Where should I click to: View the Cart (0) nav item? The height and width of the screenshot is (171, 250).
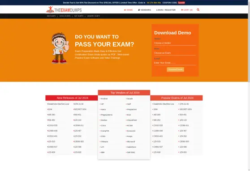pyautogui.click(x=187, y=10)
